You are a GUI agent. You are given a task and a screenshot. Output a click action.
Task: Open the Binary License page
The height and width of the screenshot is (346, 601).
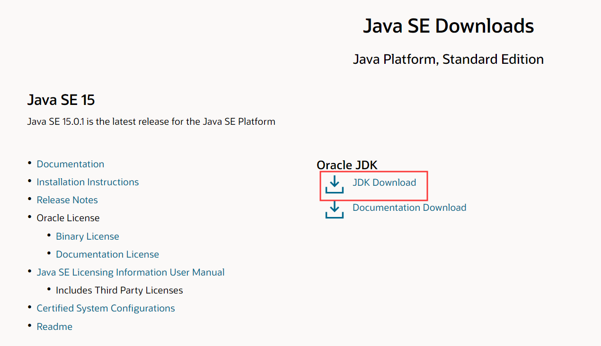click(x=87, y=236)
